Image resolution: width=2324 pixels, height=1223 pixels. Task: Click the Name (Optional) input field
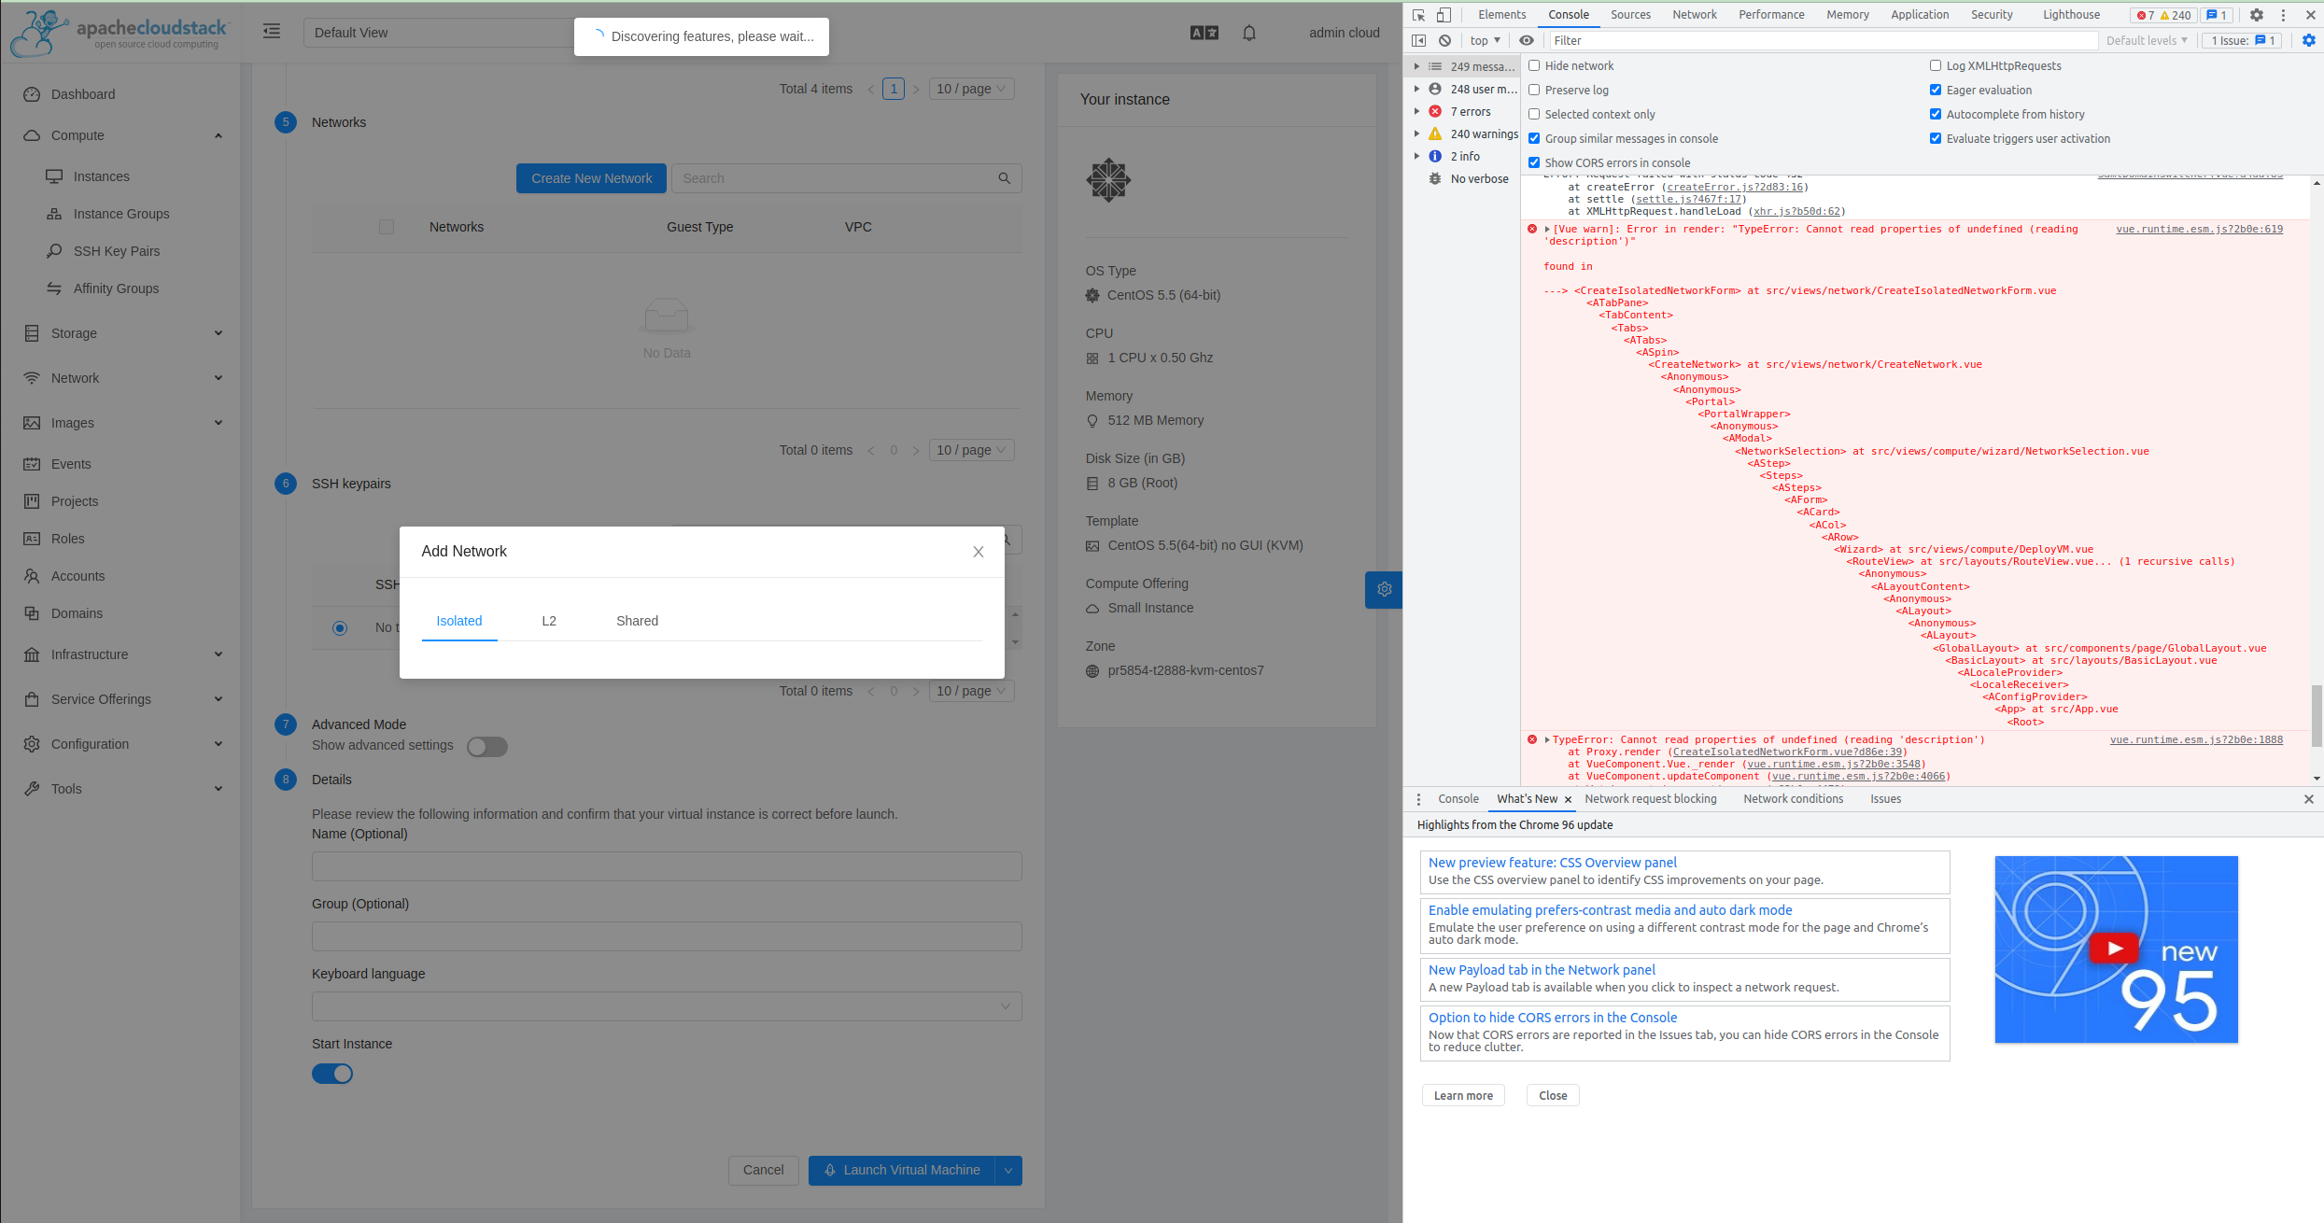[x=666, y=866]
